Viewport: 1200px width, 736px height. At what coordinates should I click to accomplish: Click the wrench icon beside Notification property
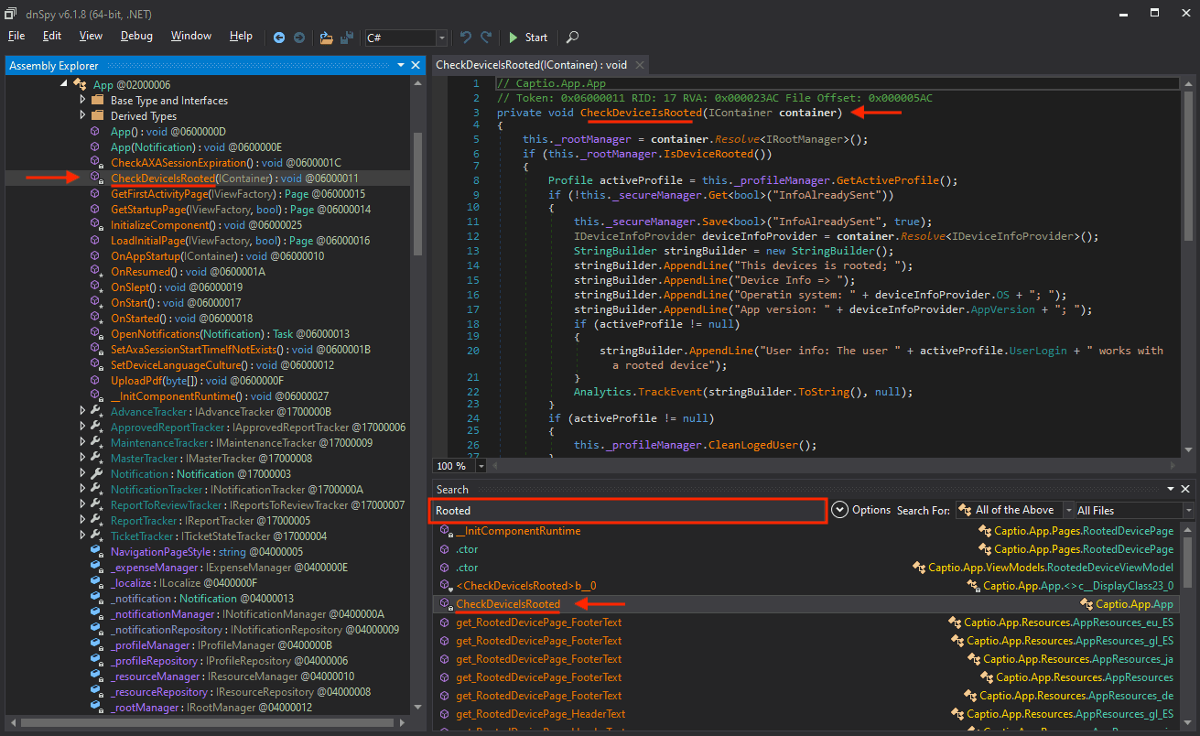[97, 473]
